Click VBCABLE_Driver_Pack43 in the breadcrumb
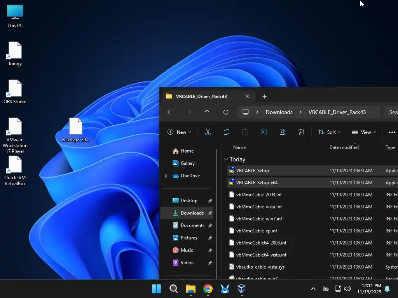398x298 pixels. click(337, 112)
